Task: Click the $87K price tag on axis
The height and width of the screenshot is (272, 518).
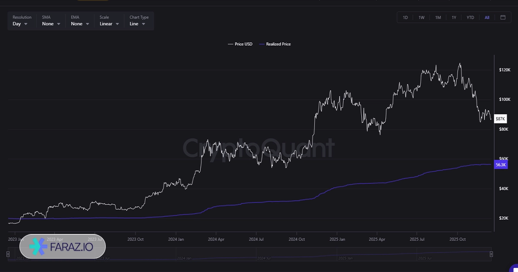Action: click(x=500, y=119)
